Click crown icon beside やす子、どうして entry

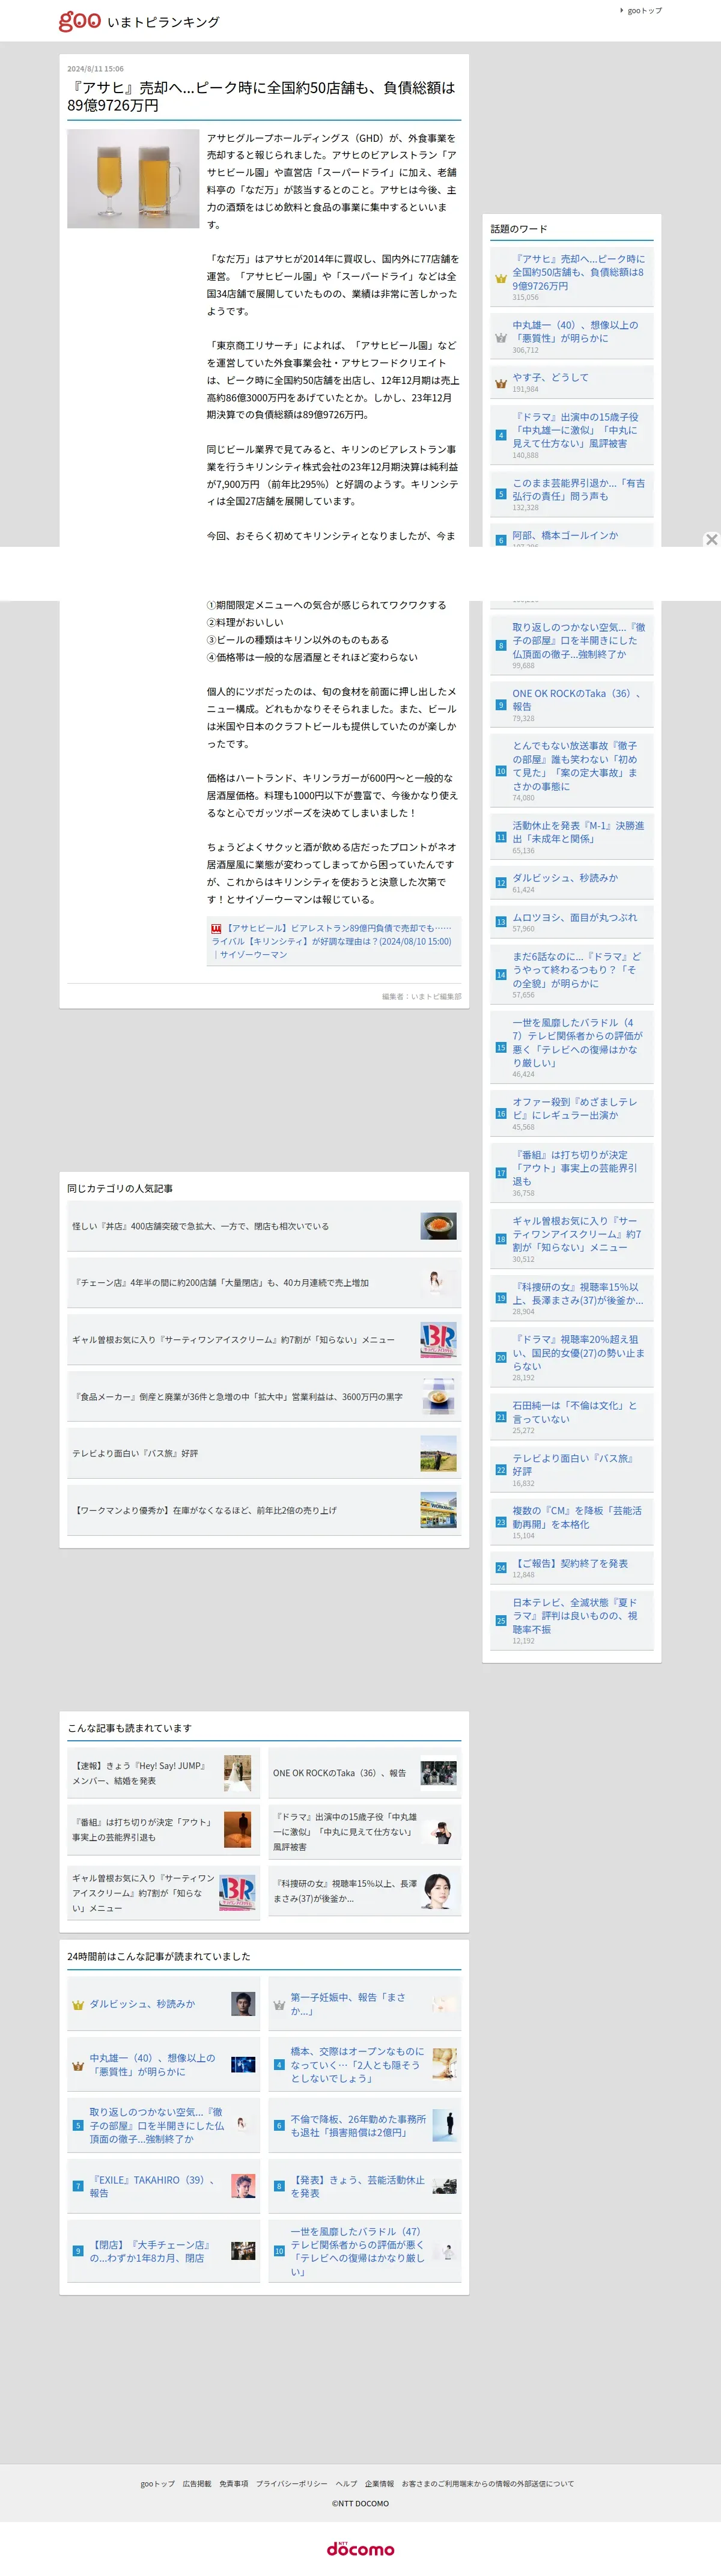tap(501, 383)
